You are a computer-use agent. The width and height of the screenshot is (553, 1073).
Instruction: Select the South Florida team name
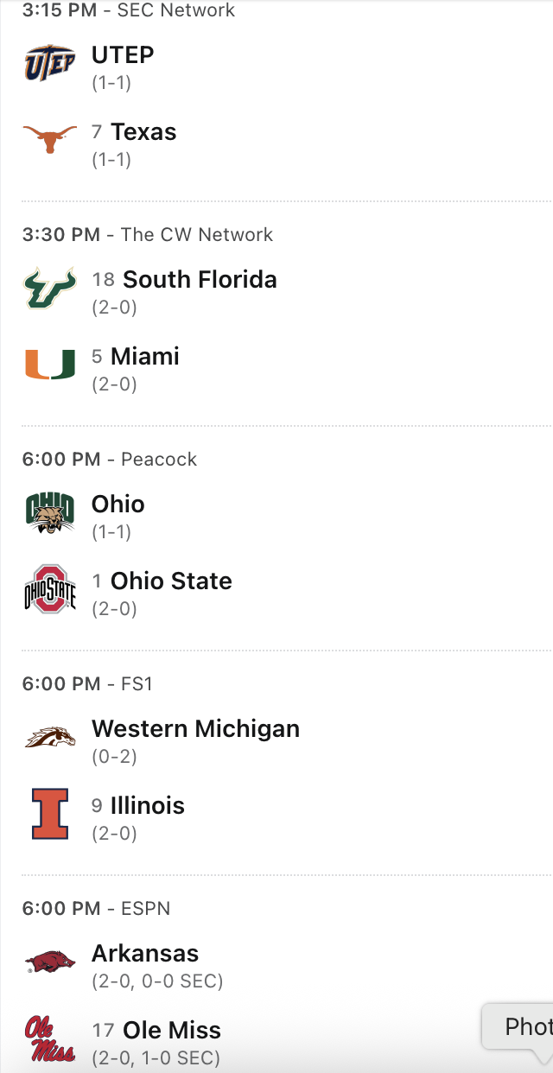tap(200, 280)
